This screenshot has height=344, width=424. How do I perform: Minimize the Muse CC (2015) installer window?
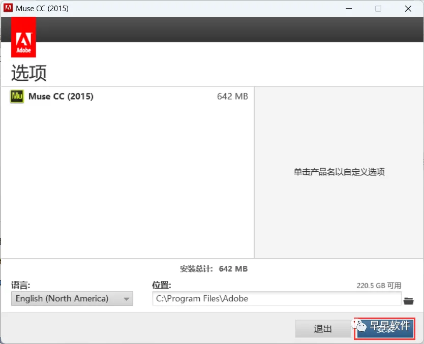(349, 8)
